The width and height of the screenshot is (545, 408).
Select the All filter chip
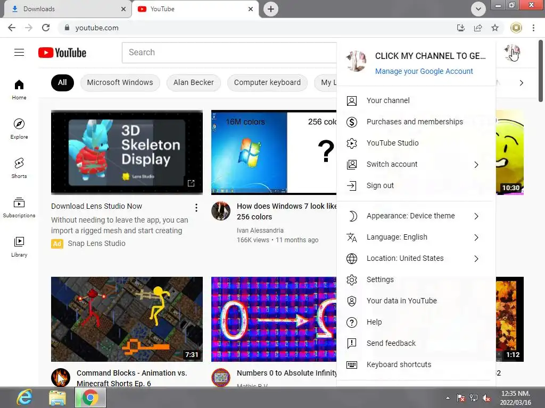pyautogui.click(x=62, y=82)
